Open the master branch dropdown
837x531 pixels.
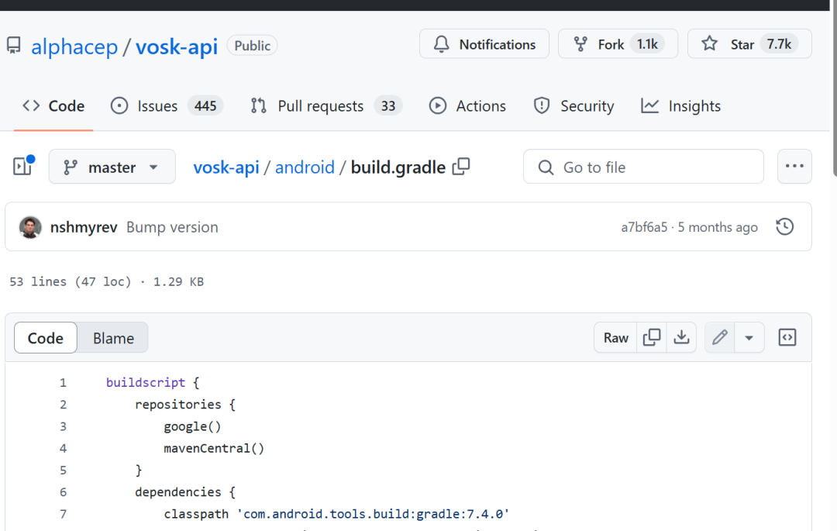coord(112,167)
